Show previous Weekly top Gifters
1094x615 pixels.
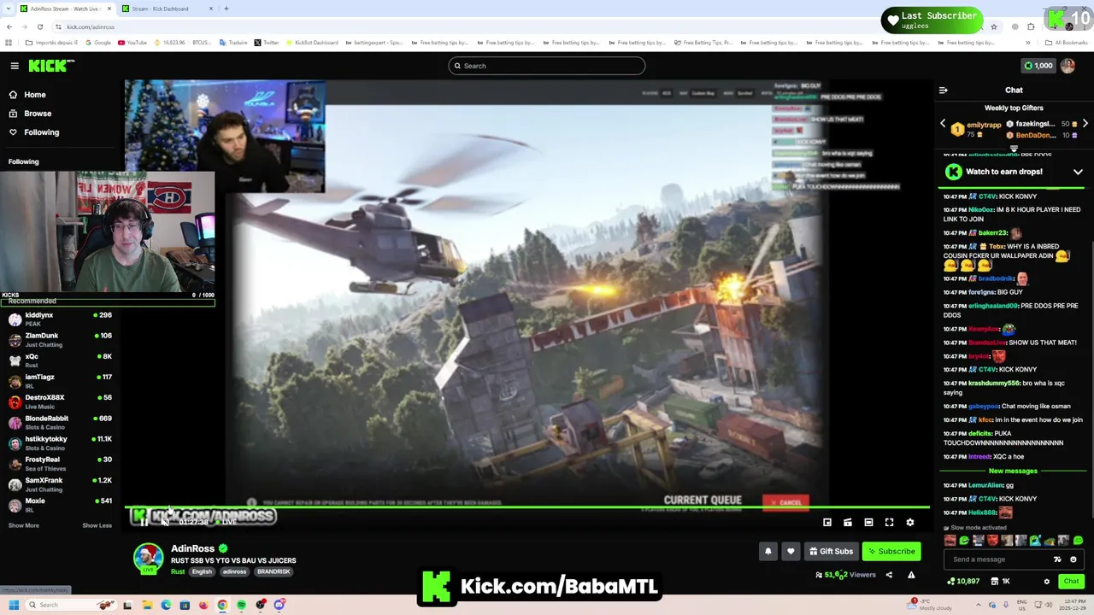(944, 124)
